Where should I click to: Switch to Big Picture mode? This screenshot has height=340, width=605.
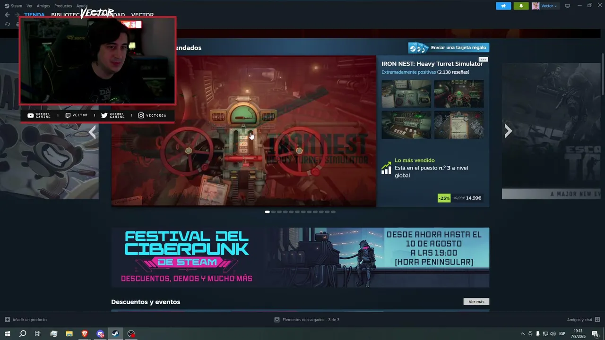point(568,6)
